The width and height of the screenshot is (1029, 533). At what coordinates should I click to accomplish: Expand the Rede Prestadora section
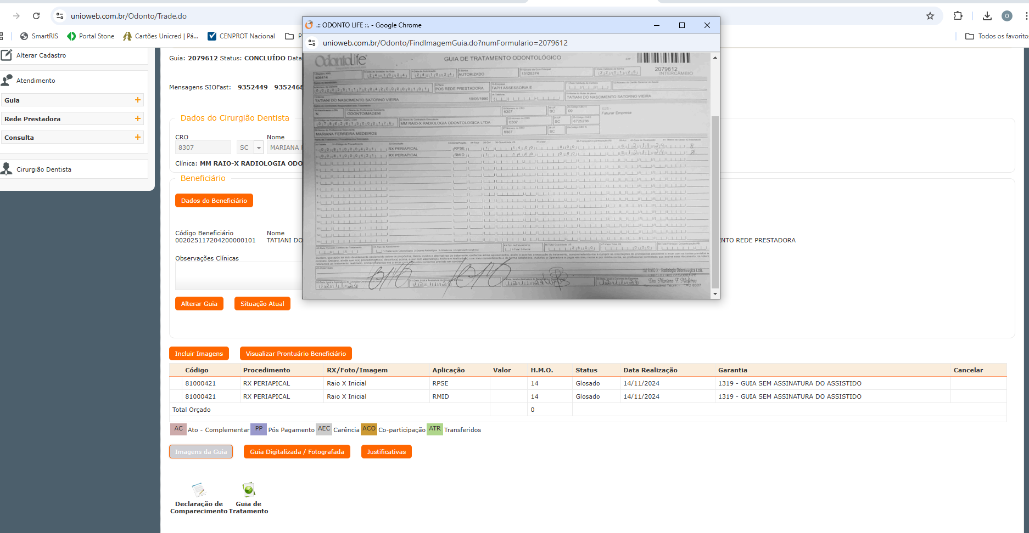(137, 119)
